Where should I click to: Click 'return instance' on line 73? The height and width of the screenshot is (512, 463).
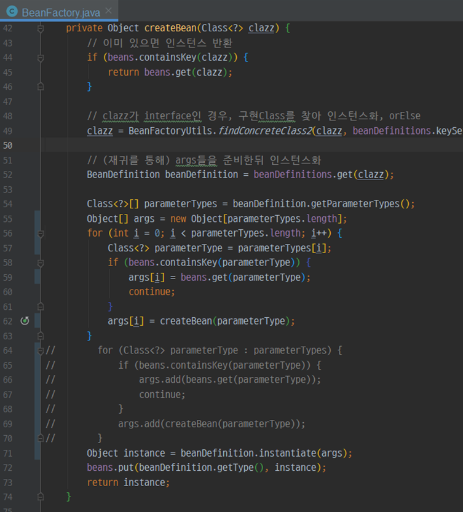(126, 482)
